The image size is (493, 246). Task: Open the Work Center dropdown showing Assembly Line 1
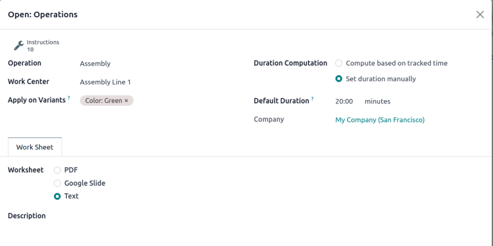point(157,82)
